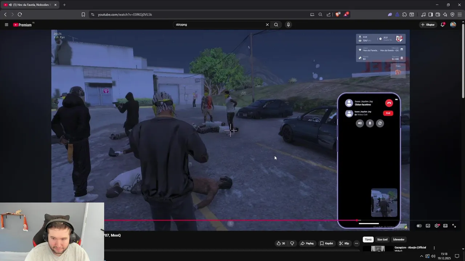Go back to the previous page

pos(5,14)
